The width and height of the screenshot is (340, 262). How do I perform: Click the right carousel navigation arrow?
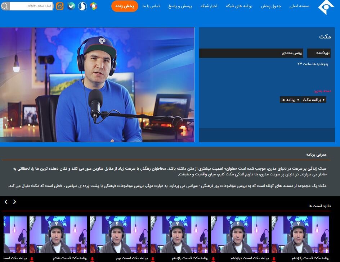point(14,202)
